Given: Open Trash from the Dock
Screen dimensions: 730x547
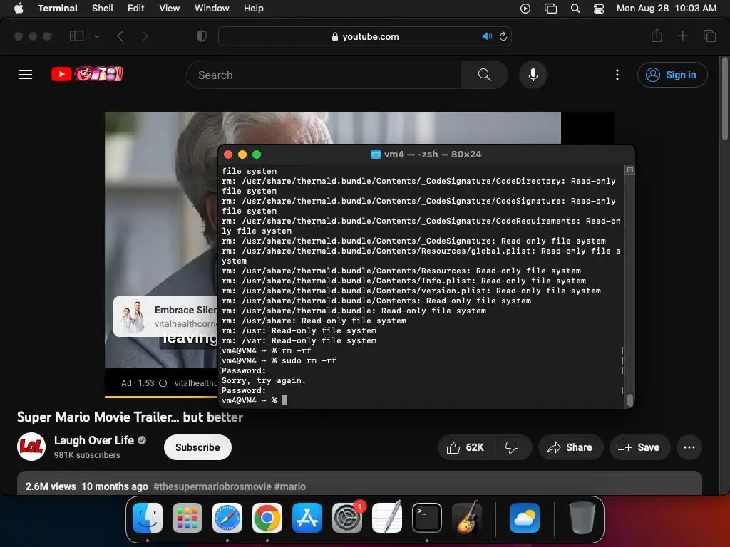Looking at the screenshot, I should click(x=582, y=518).
